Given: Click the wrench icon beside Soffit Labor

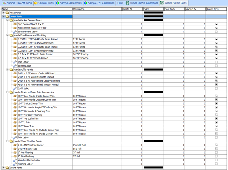Looking at the screenshot, I should (15, 88).
